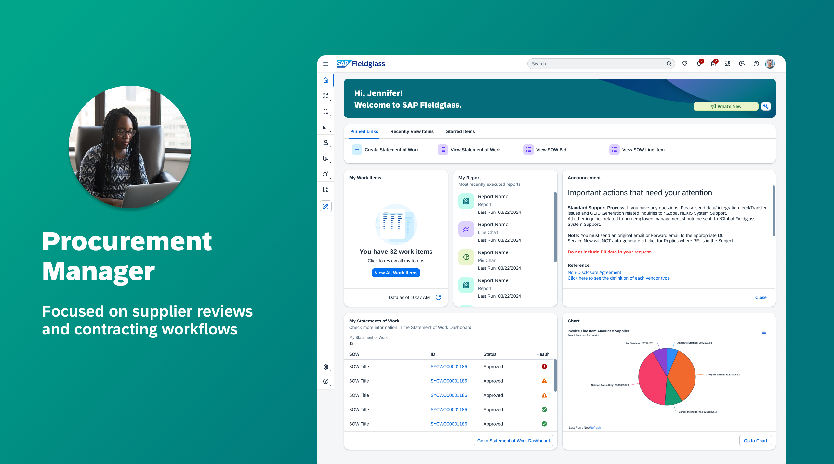Switch to Recently View Items tab

412,131
